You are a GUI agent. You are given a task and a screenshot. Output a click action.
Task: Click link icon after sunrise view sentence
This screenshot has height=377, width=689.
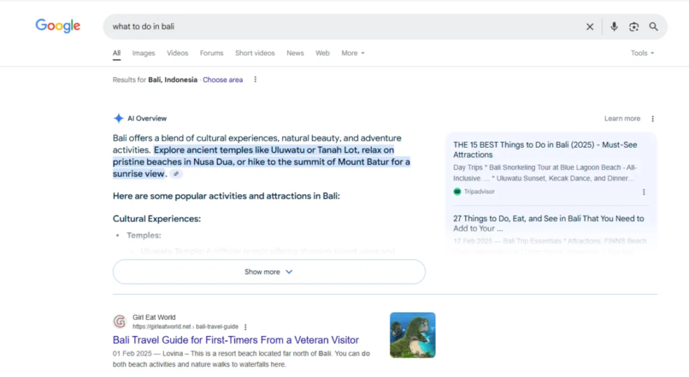(x=176, y=174)
